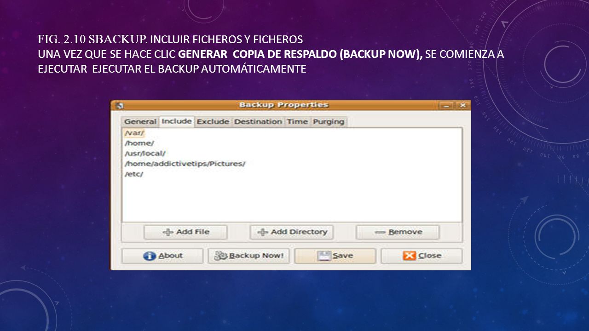The image size is (589, 331).
Task: Open the About dialog
Action: [162, 256]
